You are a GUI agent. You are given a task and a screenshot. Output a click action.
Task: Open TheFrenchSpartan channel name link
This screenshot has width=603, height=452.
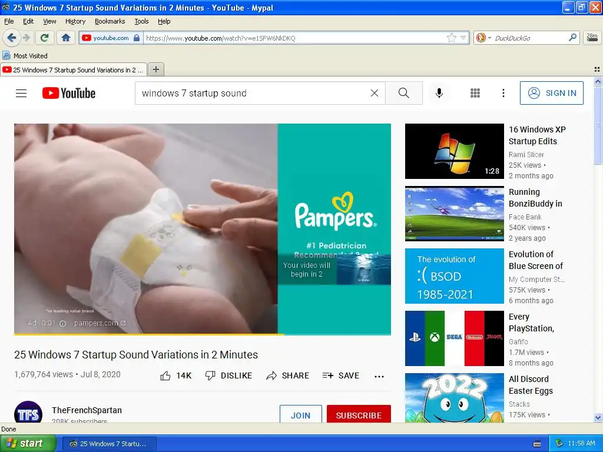[x=87, y=410]
